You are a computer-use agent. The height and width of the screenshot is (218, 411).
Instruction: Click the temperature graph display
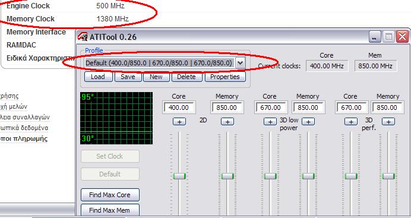point(116,118)
